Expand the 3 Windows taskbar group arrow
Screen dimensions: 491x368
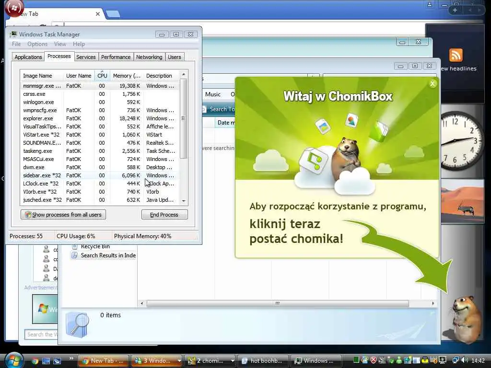click(x=179, y=361)
